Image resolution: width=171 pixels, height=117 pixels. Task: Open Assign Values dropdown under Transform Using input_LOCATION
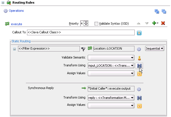tap(111, 73)
